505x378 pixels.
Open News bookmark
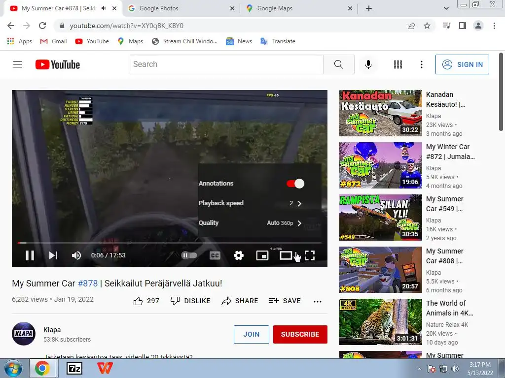pyautogui.click(x=239, y=41)
